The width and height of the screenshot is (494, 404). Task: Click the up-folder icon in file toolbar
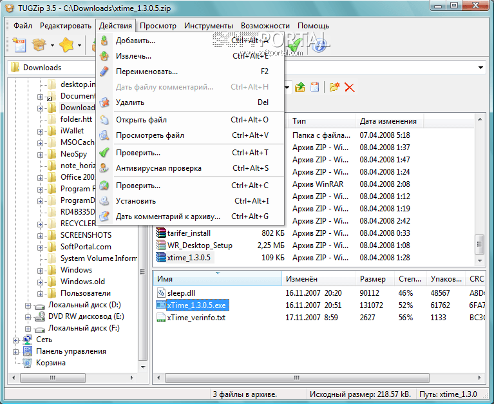300,87
